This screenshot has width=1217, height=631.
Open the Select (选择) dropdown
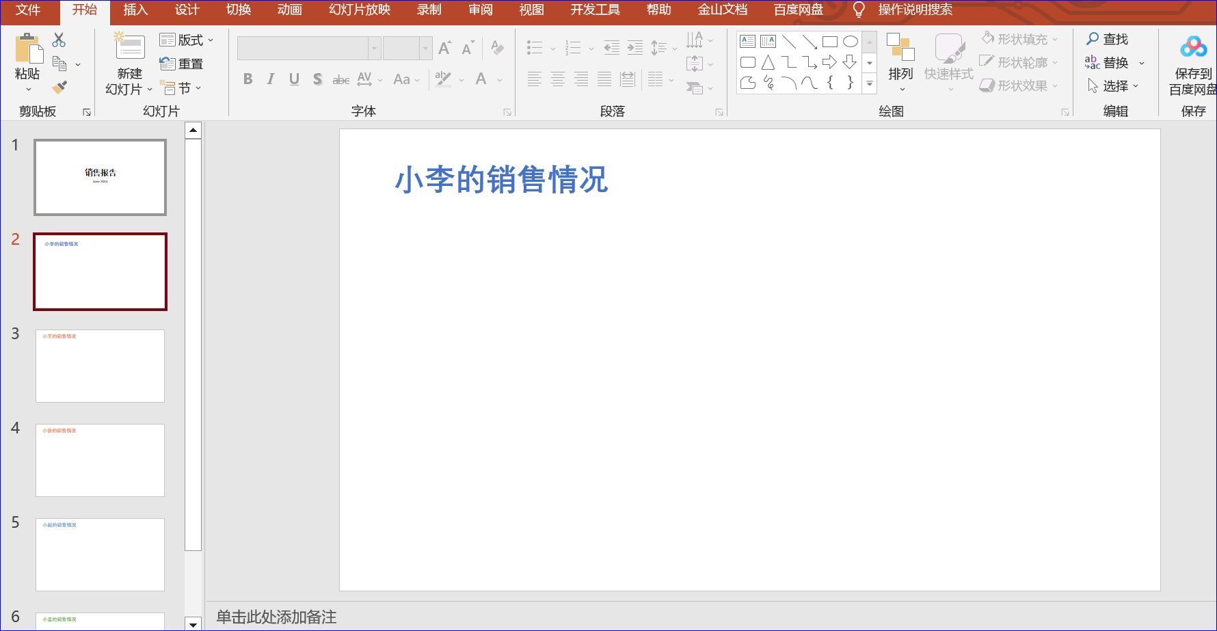tap(1112, 85)
